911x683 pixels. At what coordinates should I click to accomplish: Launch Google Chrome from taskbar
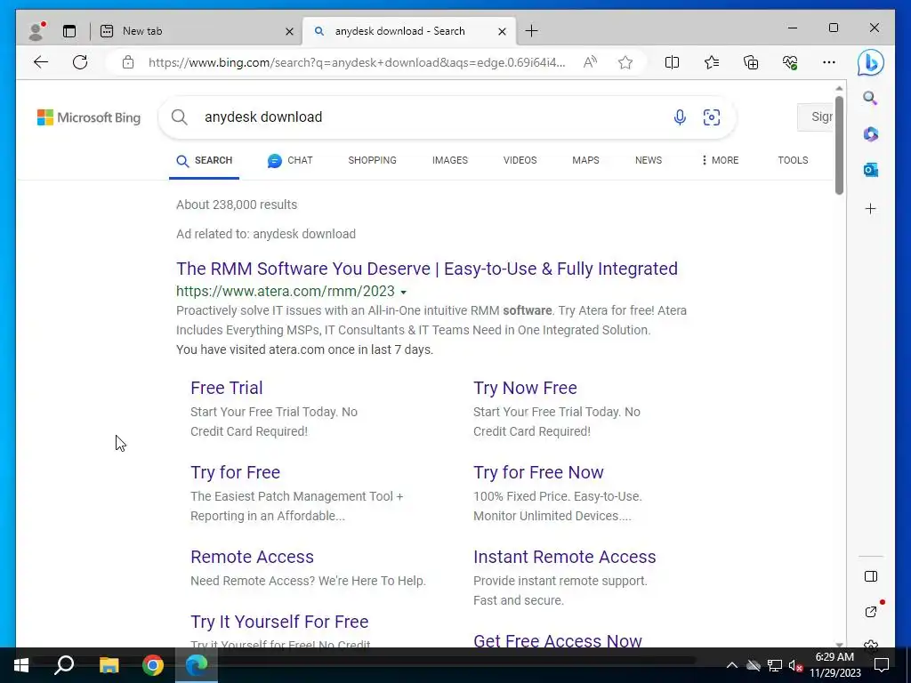click(x=153, y=665)
